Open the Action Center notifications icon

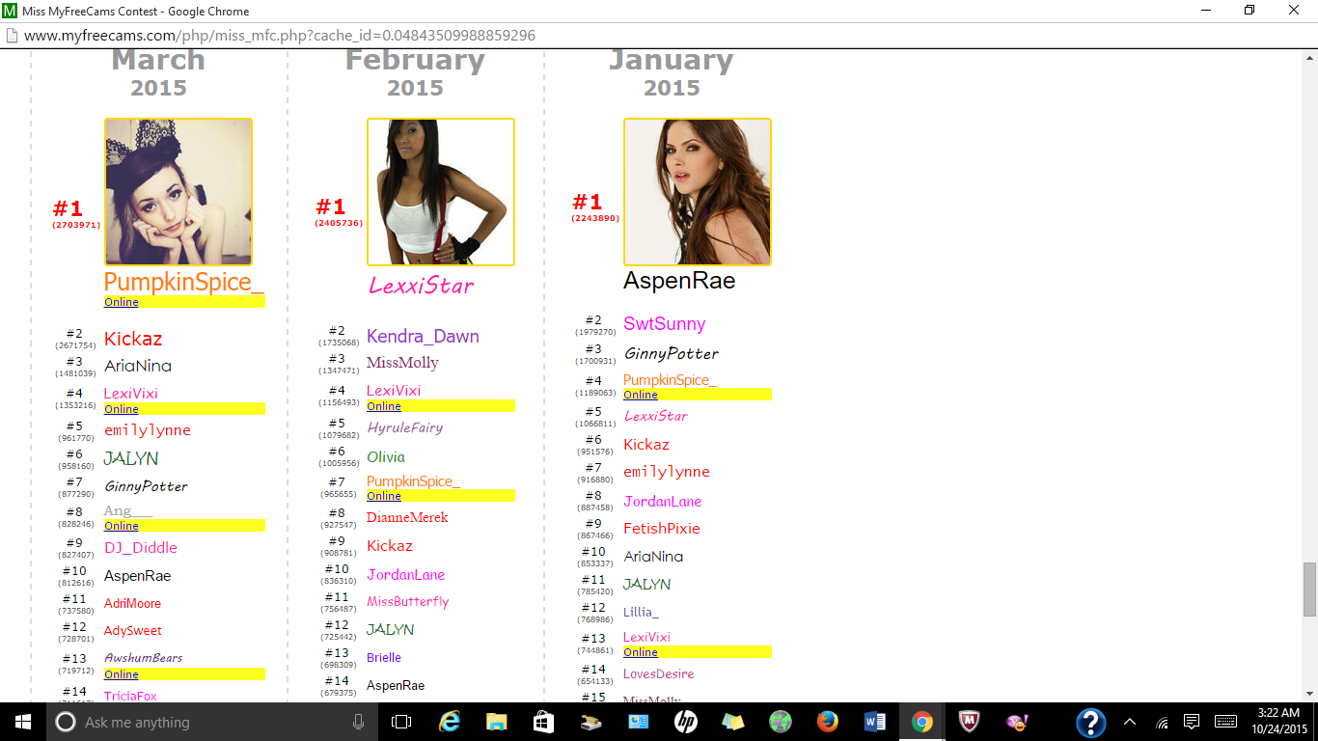1192,722
